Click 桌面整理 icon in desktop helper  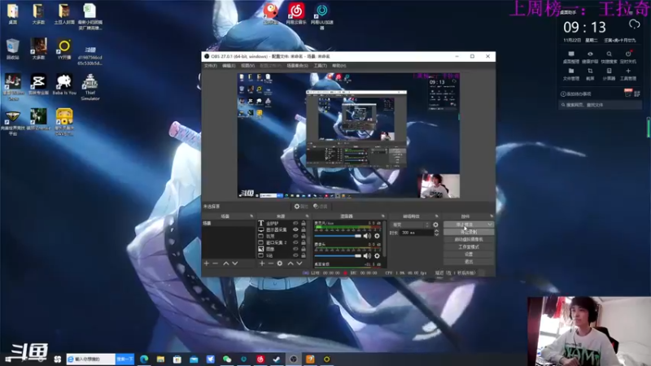(x=571, y=54)
